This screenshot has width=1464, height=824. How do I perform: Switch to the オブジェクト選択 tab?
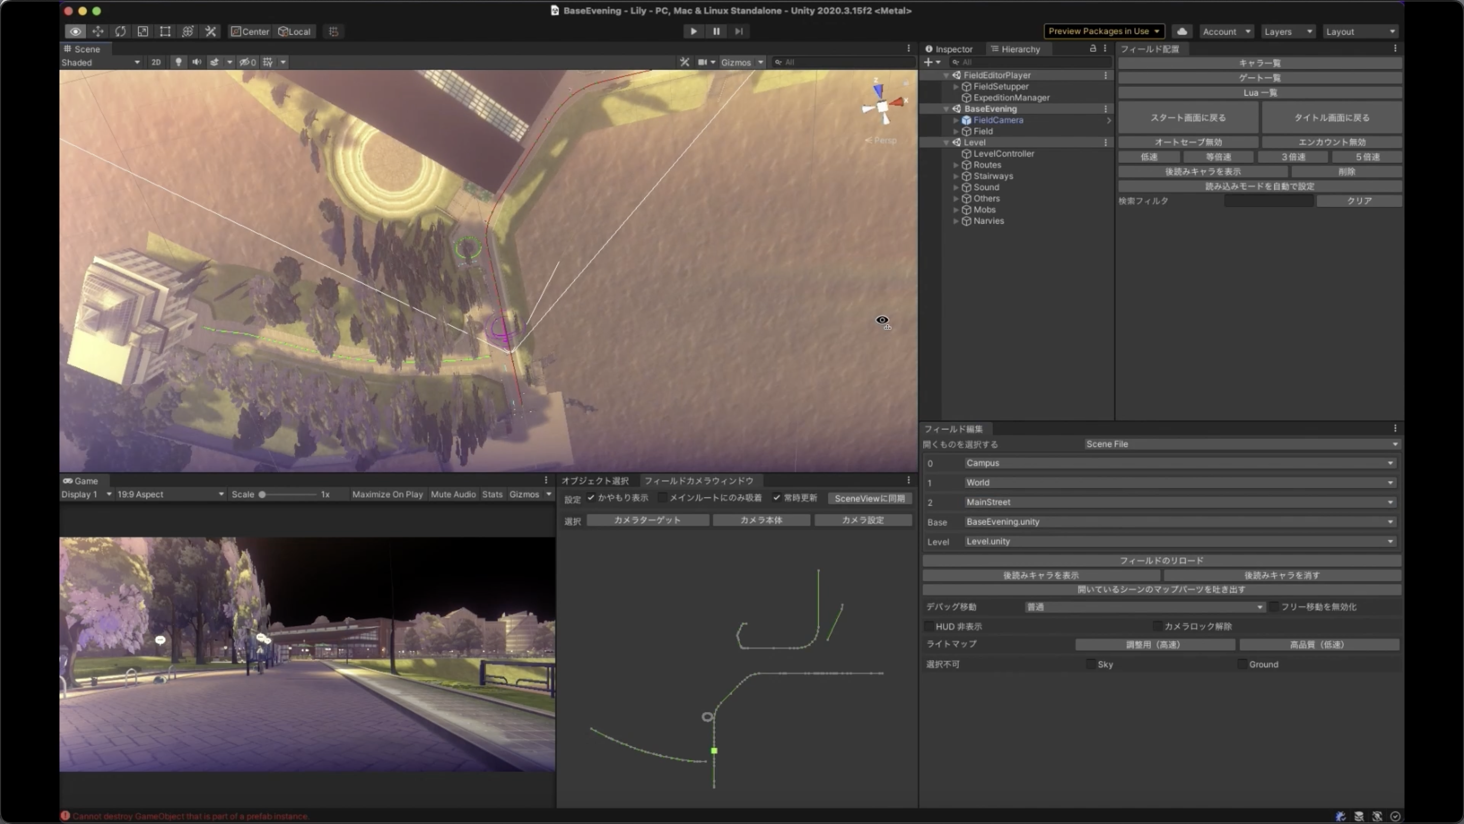pyautogui.click(x=595, y=481)
